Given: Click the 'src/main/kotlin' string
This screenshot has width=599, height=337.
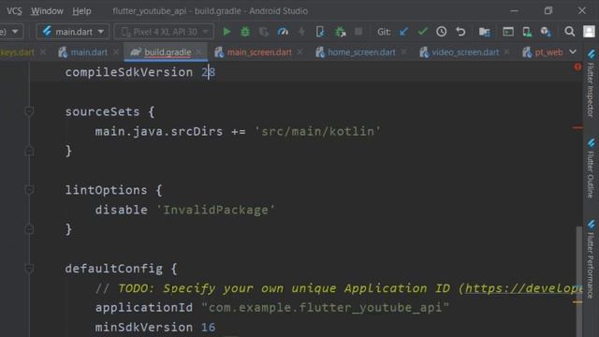Looking at the screenshot, I should [317, 131].
